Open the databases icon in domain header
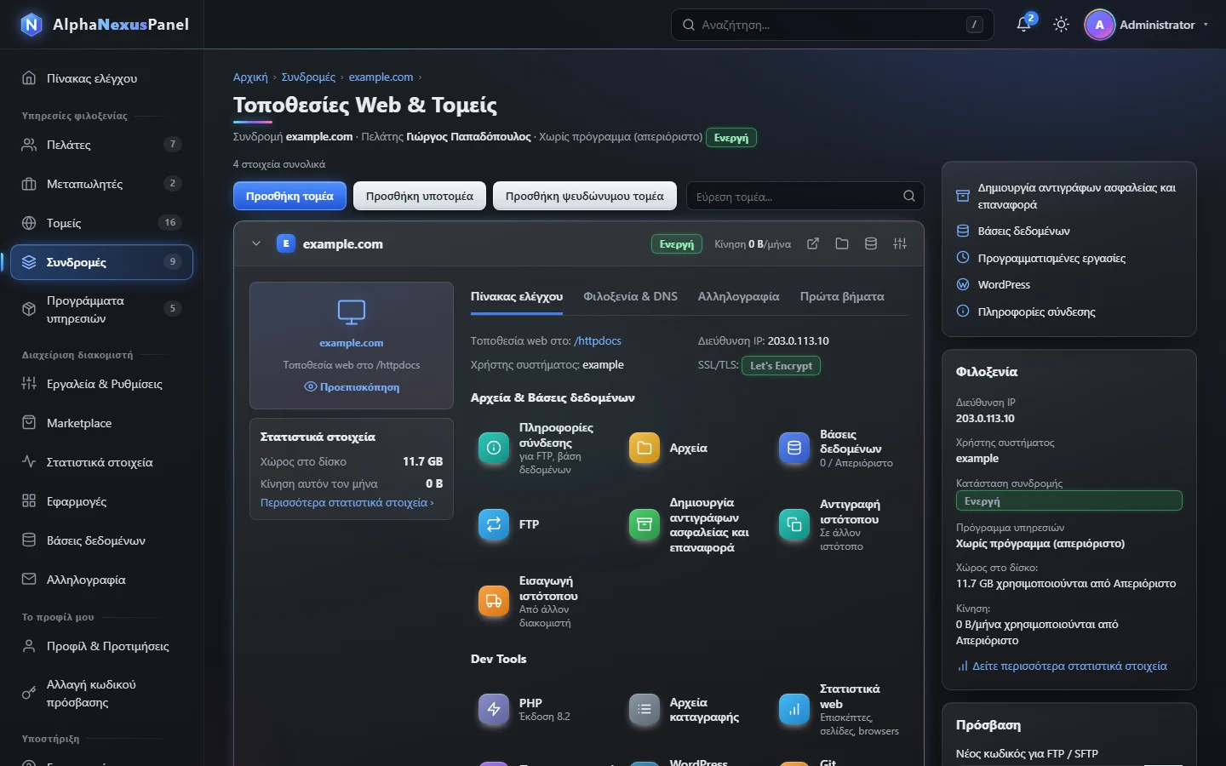The width and height of the screenshot is (1226, 766). [871, 244]
